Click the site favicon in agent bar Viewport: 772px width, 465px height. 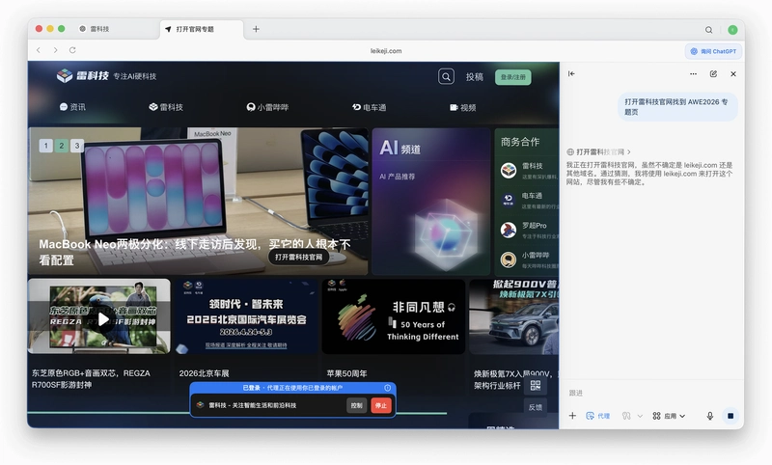click(200, 405)
